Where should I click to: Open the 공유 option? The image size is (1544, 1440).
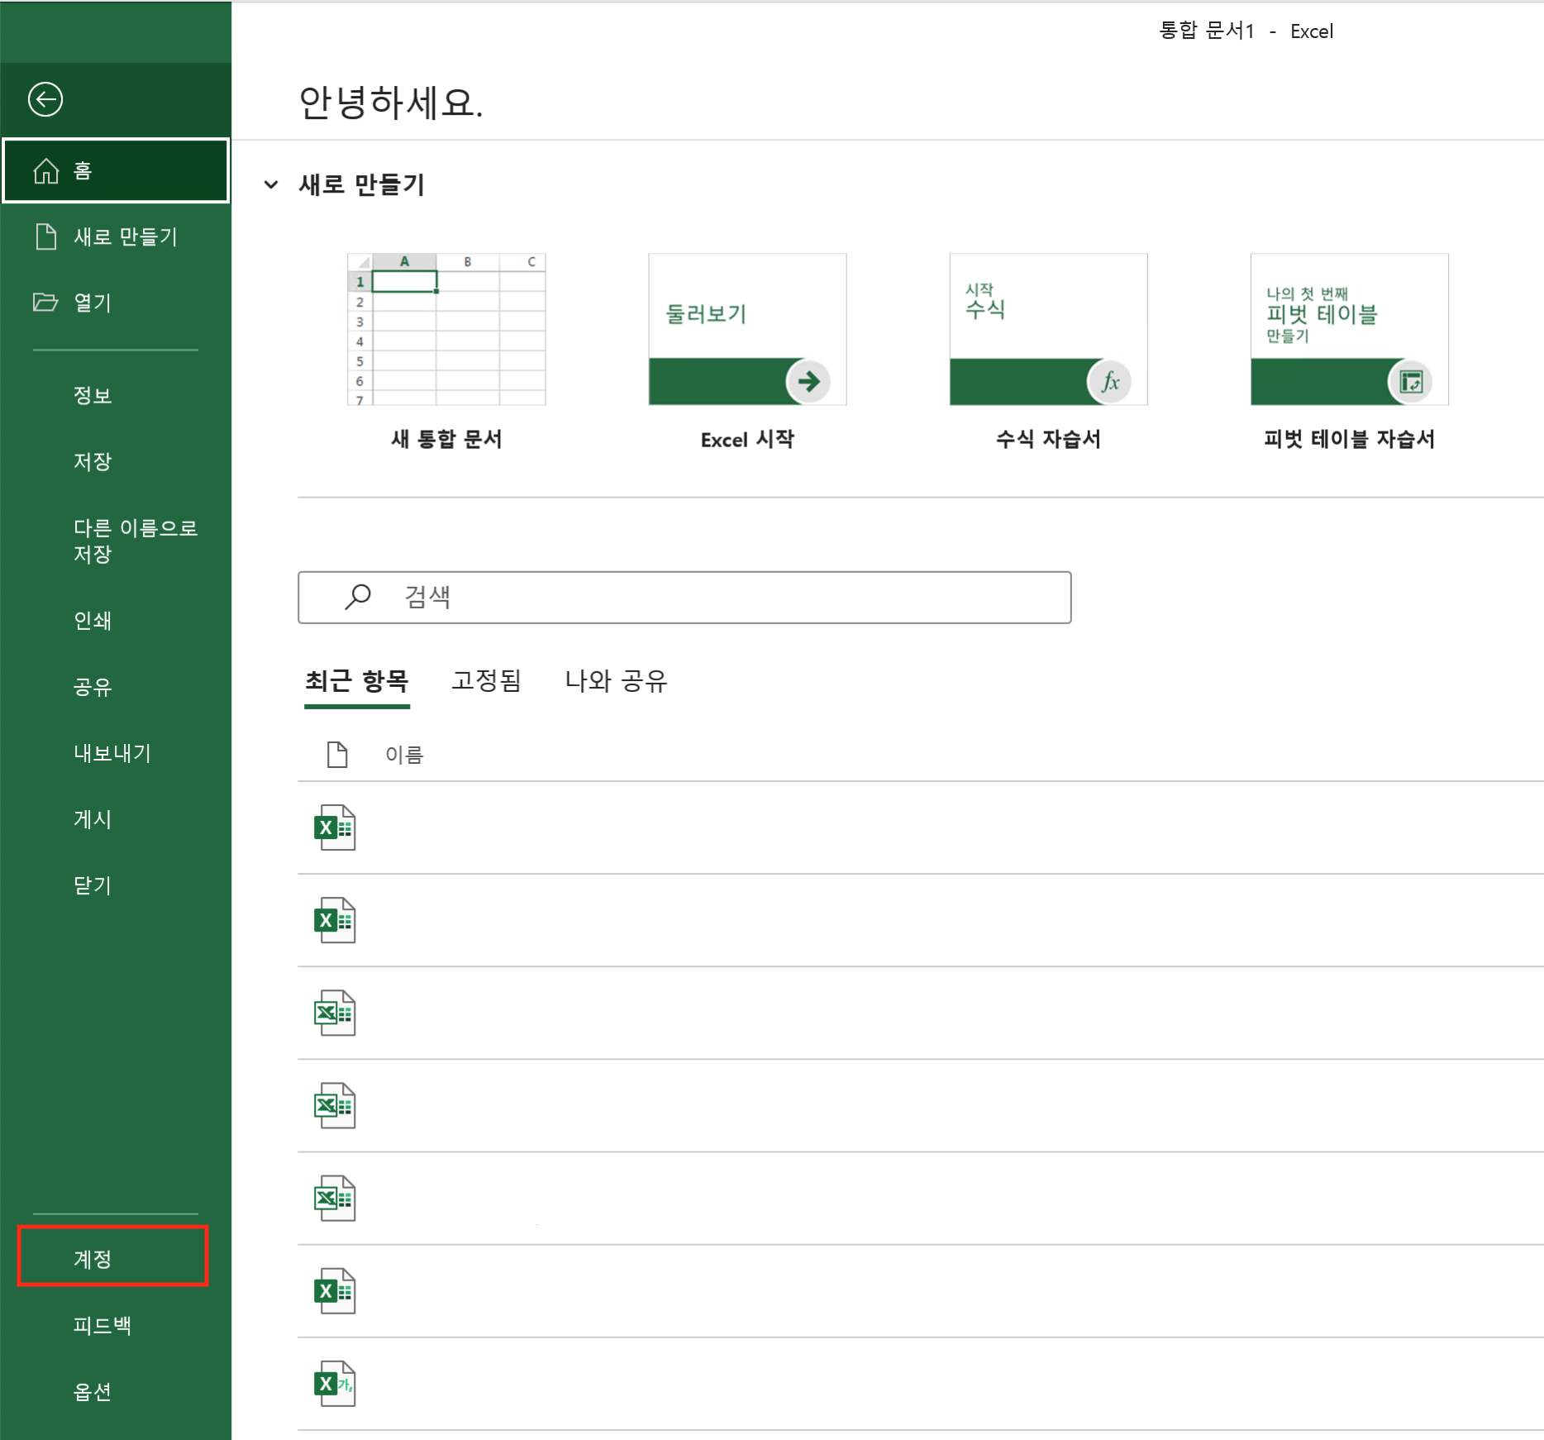click(93, 686)
